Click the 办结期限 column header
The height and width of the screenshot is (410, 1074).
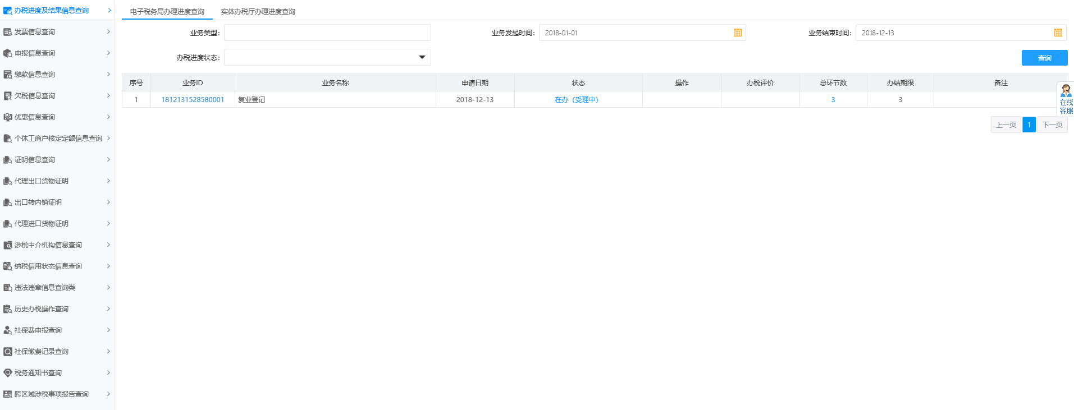pos(901,83)
